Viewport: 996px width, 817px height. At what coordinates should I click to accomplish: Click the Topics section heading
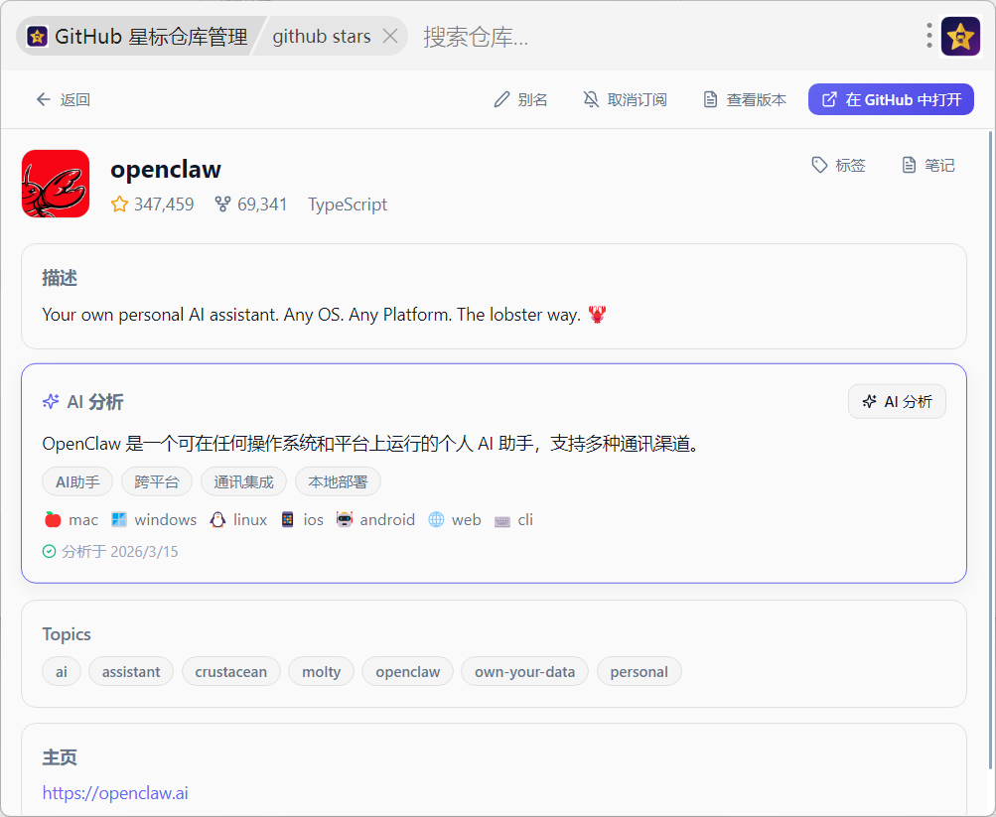point(67,634)
